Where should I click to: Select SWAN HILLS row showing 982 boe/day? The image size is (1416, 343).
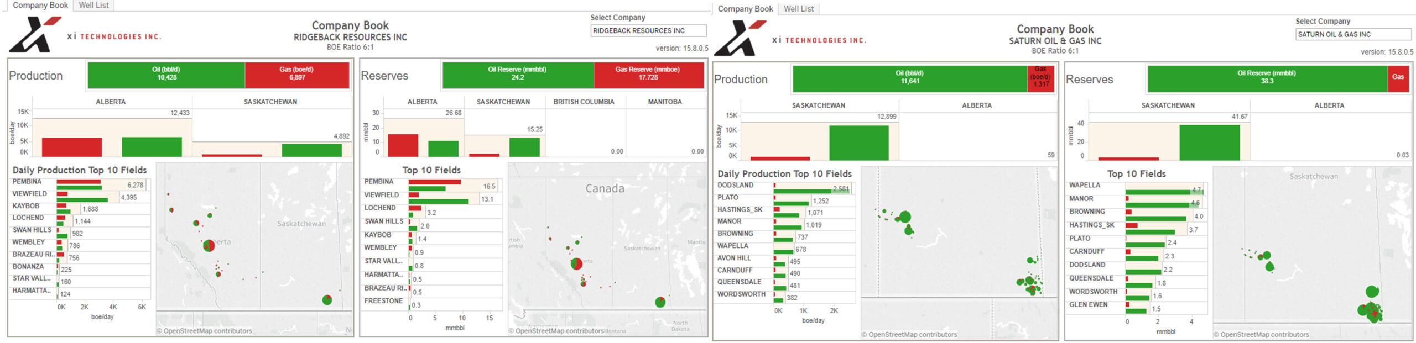pyautogui.click(x=79, y=233)
